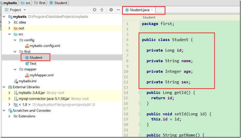This screenshot has width=241, height=138.
Task: Collapse the mapper package
Action: point(15,69)
